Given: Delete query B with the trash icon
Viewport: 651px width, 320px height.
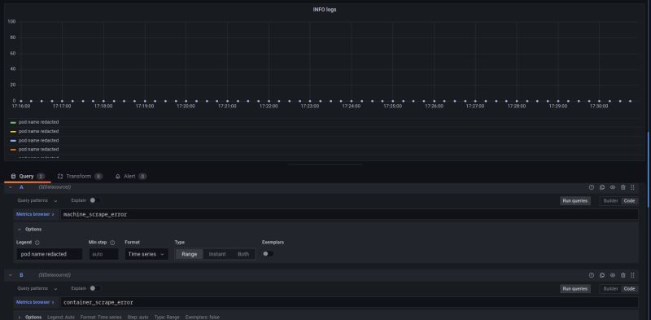Looking at the screenshot, I should click(623, 275).
